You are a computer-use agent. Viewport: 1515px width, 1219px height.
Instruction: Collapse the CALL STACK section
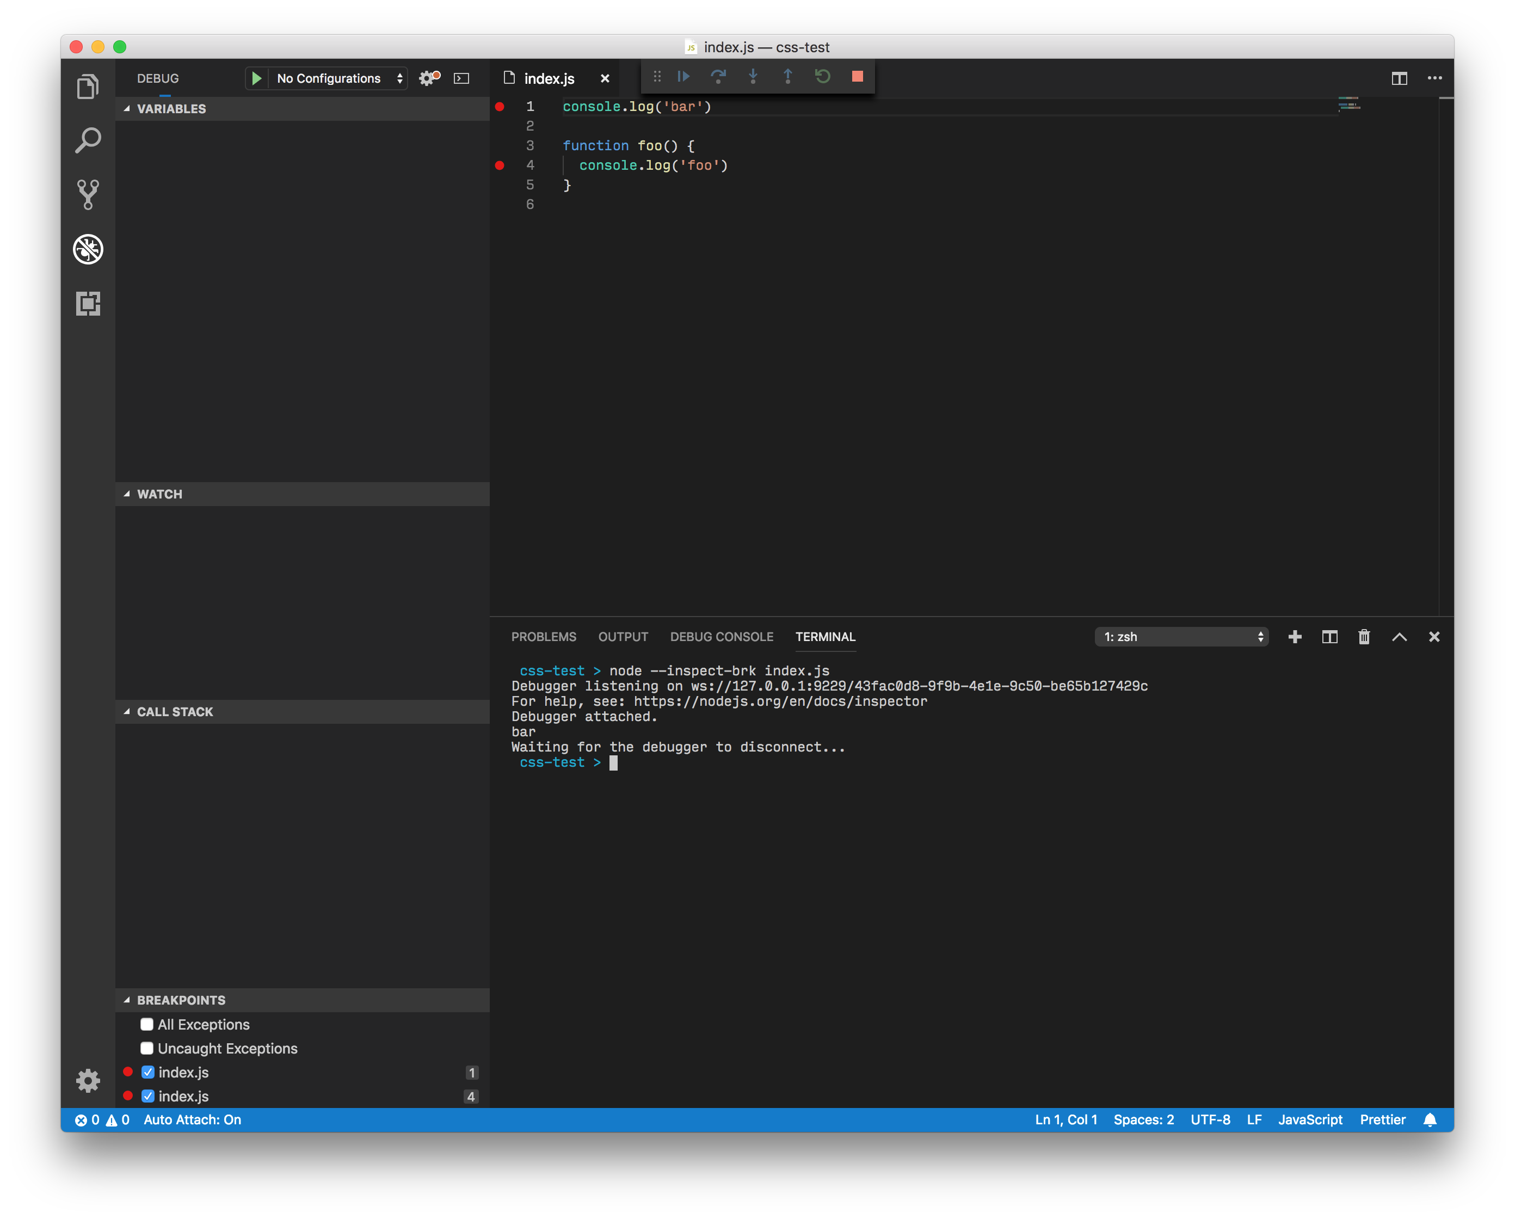[302, 712]
